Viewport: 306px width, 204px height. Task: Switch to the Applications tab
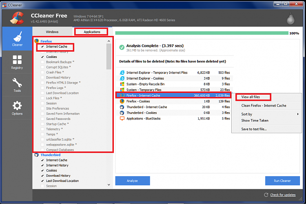point(92,32)
